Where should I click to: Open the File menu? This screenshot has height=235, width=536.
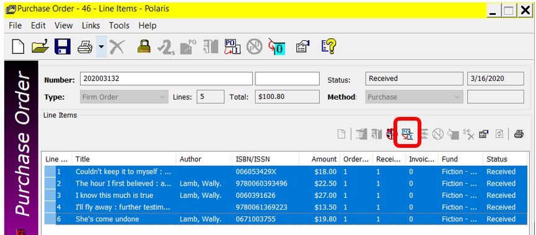(x=15, y=25)
